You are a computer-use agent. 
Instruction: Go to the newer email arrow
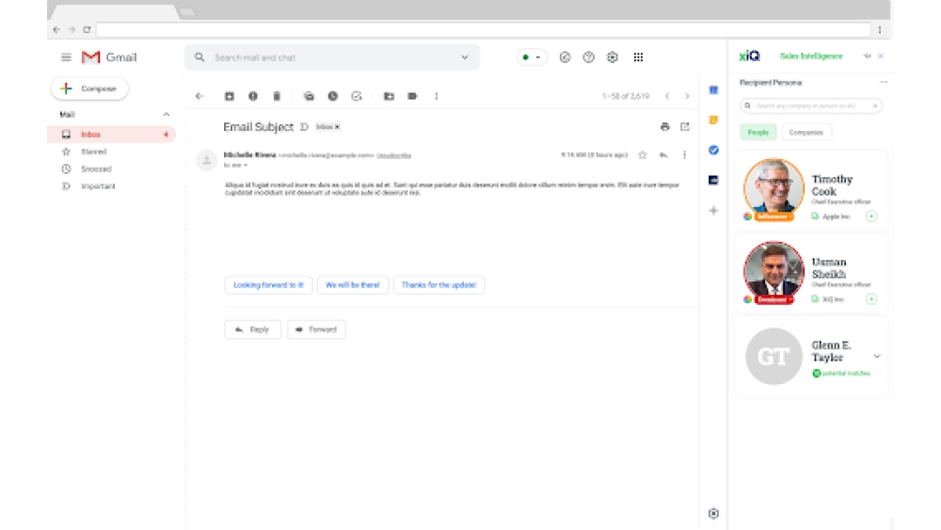[667, 96]
